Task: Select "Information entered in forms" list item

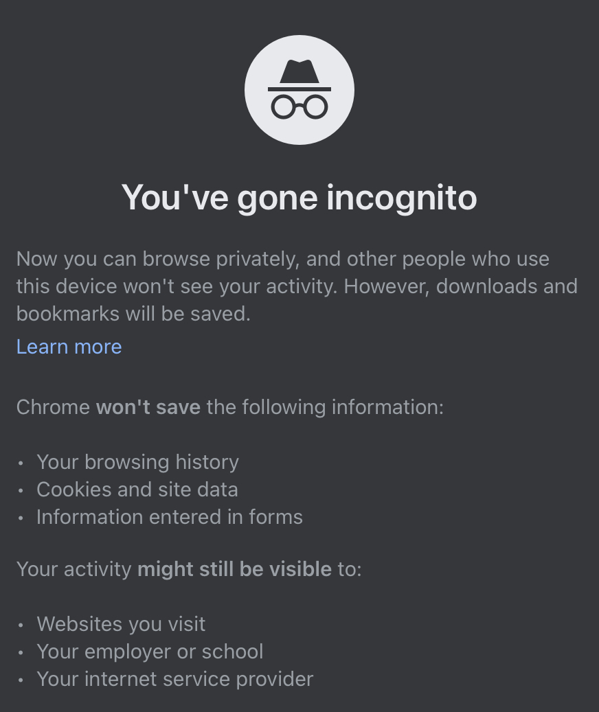Action: point(169,517)
